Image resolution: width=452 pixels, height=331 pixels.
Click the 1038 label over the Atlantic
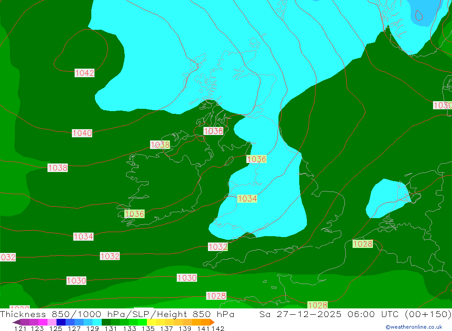pos(58,168)
